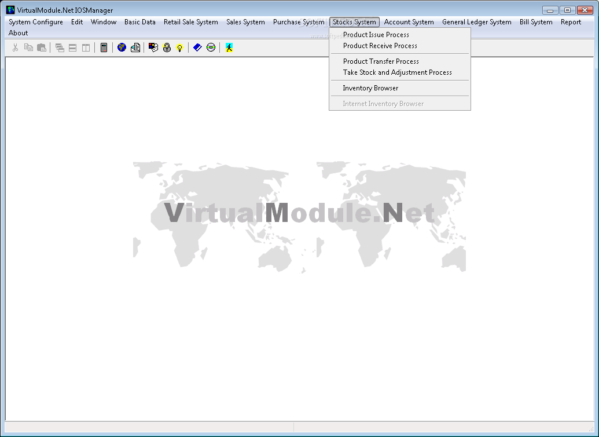Open the calculator toolbar icon
The image size is (599, 437).
104,48
